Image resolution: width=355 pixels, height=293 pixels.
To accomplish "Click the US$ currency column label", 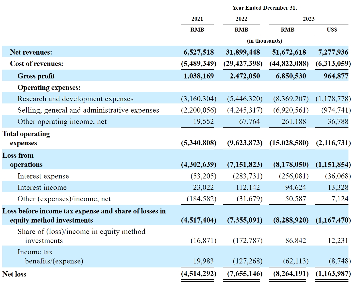I will point(332,30).
